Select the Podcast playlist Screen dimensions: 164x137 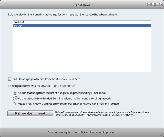82,22
